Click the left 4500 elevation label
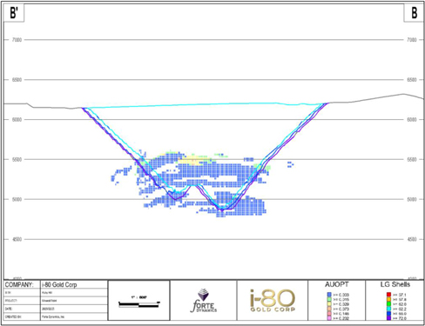The image size is (425, 326). point(17,239)
